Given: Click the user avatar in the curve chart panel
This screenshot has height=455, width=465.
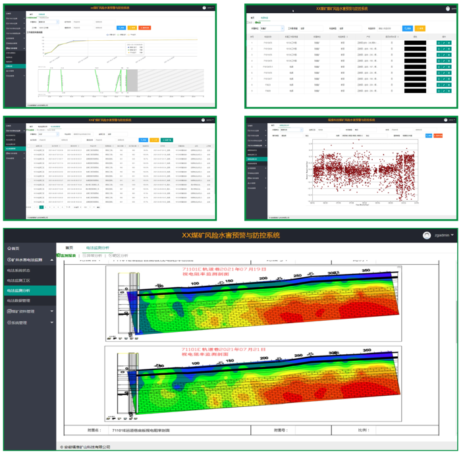Looking at the screenshot, I should click(x=204, y=8).
